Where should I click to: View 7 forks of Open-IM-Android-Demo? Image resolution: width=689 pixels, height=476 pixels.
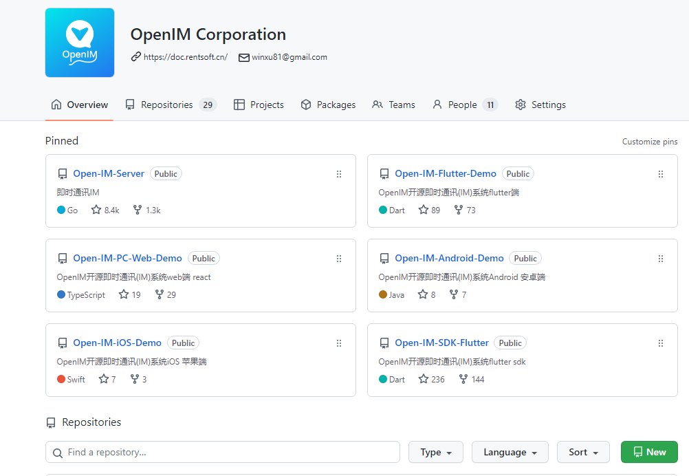458,294
